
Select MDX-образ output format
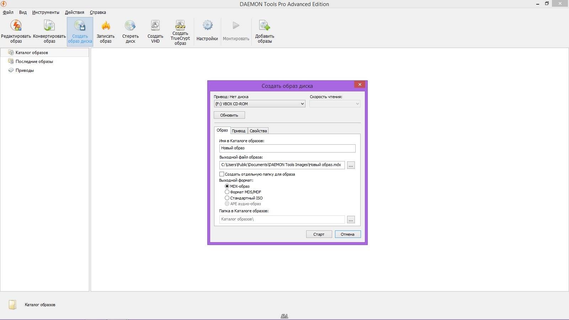click(227, 186)
